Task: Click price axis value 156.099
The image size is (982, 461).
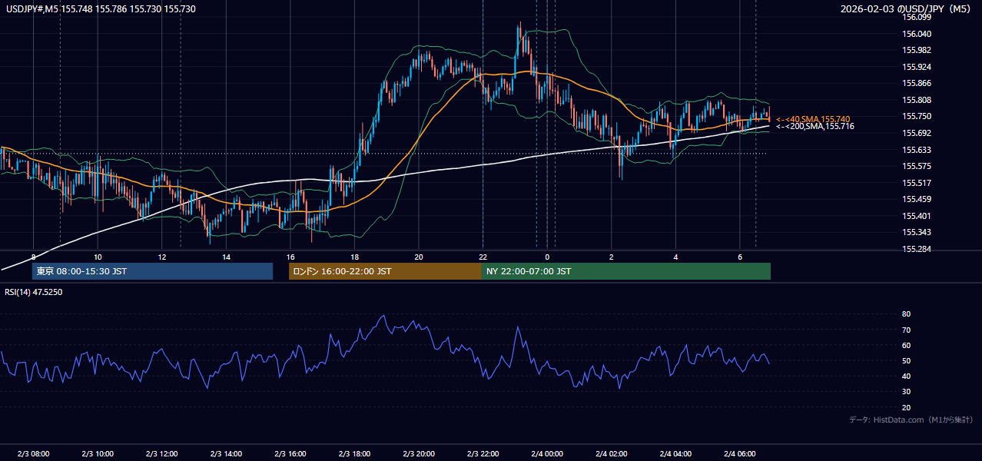Action: point(917,17)
